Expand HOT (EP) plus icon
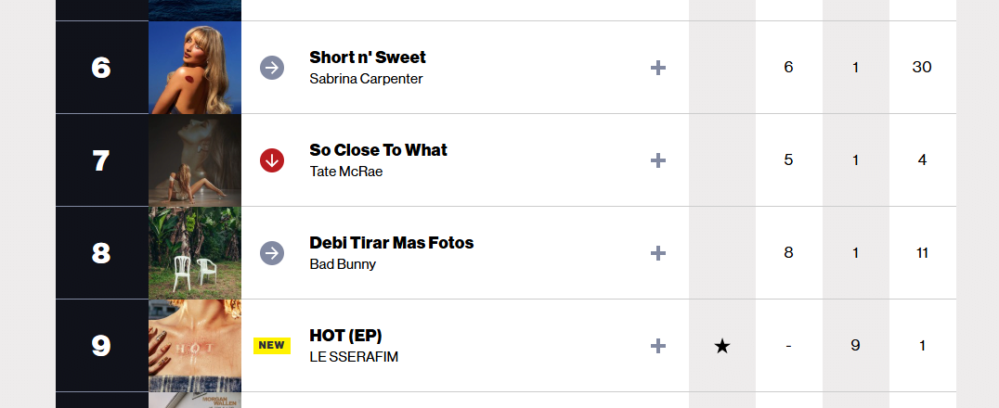Viewport: 999px width, 408px height. pos(658,346)
